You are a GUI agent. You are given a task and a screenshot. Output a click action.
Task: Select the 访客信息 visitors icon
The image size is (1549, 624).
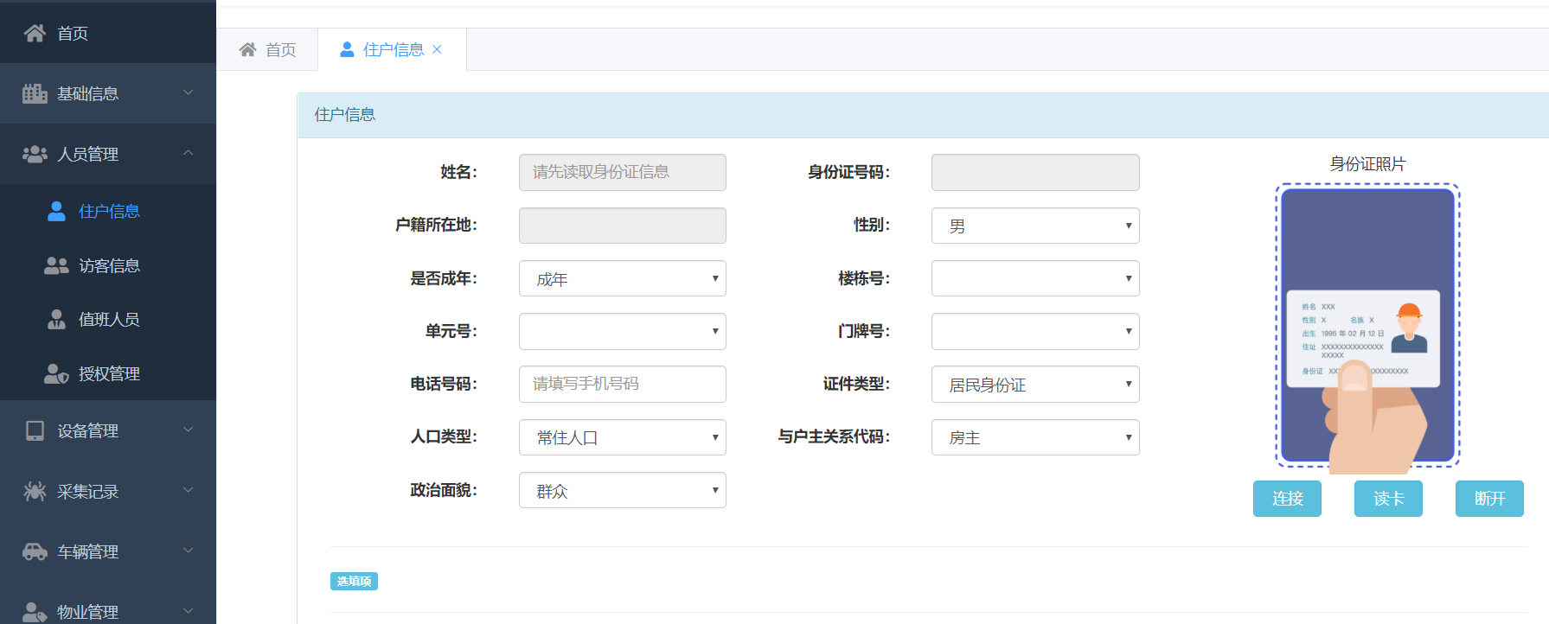[56, 266]
